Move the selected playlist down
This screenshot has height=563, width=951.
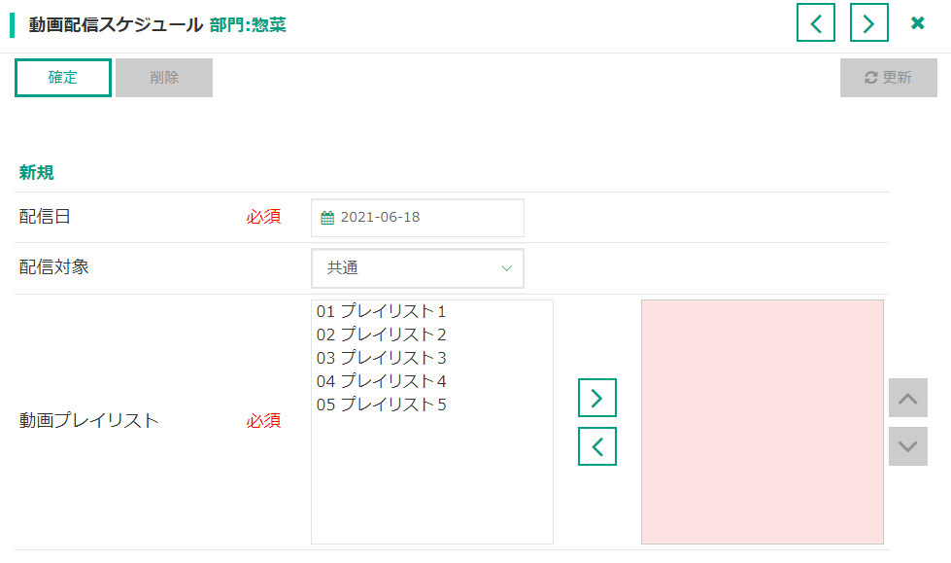pos(907,446)
